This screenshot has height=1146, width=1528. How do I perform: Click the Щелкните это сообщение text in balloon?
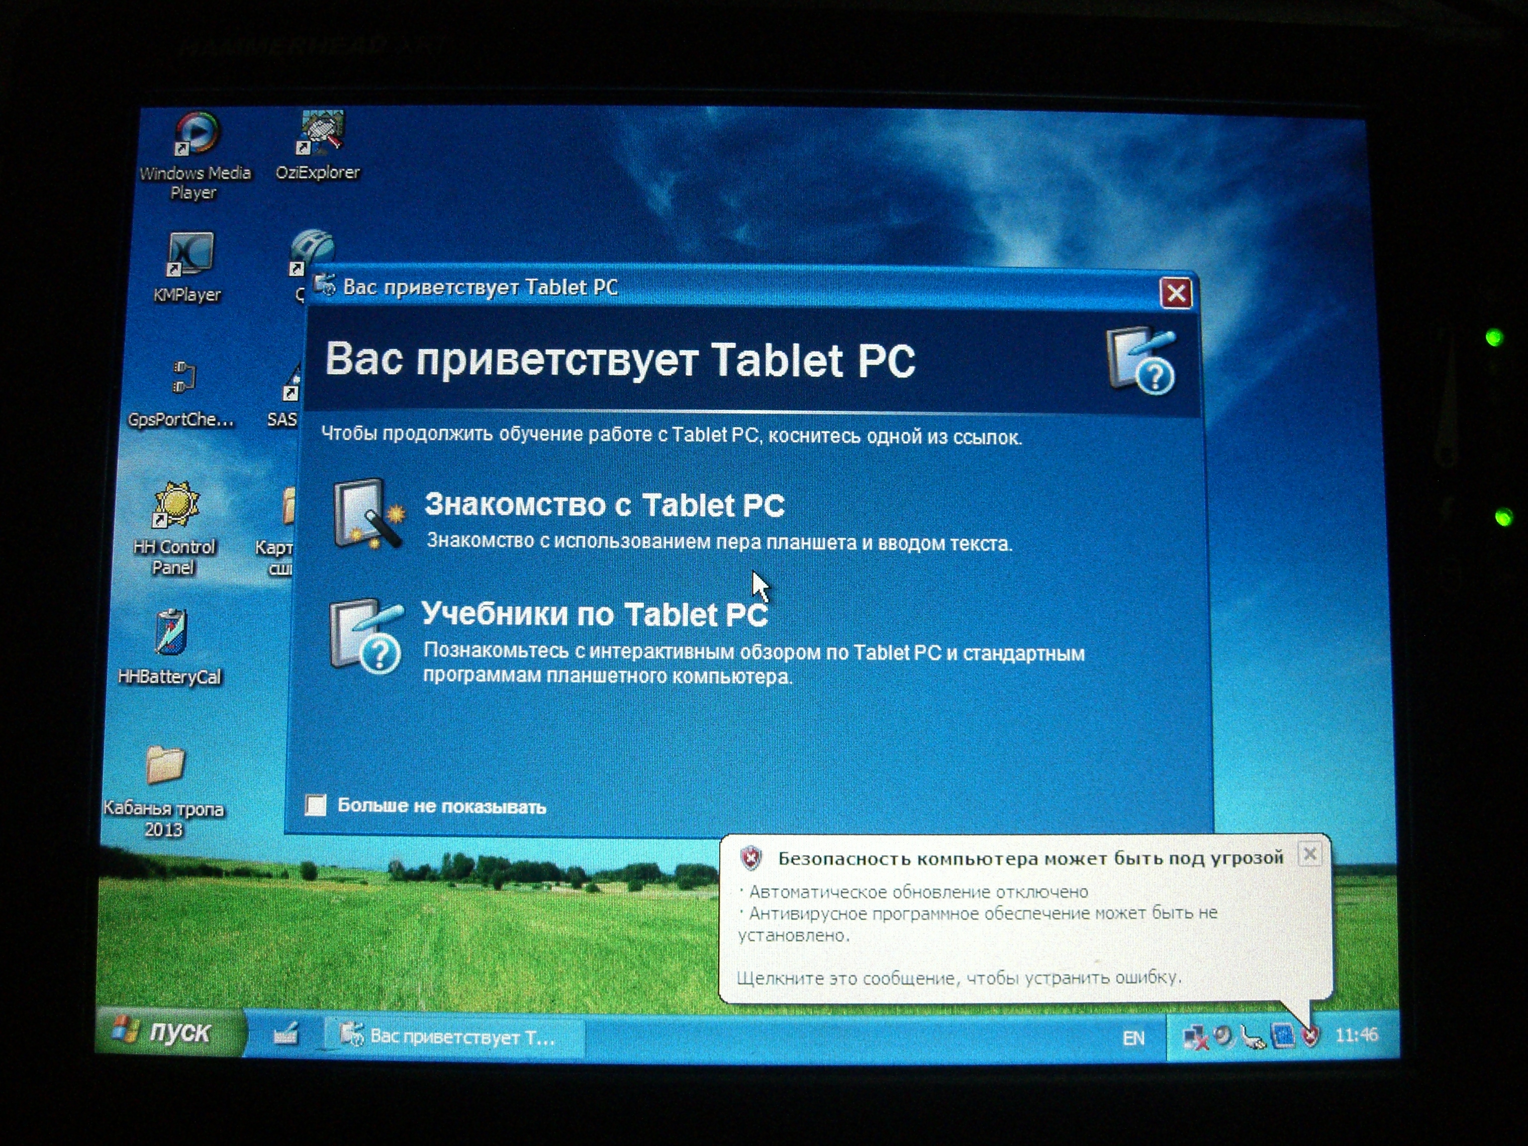coord(959,977)
